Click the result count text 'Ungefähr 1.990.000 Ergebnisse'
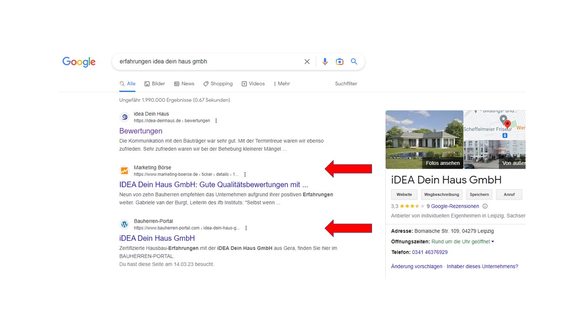585x329 pixels. 155,100
